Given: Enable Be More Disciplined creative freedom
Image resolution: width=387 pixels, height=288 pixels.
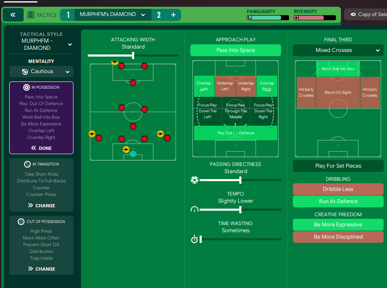Looking at the screenshot, I should (x=338, y=237).
